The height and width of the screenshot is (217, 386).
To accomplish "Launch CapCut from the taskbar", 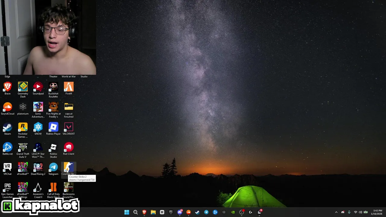I will point(162,212).
